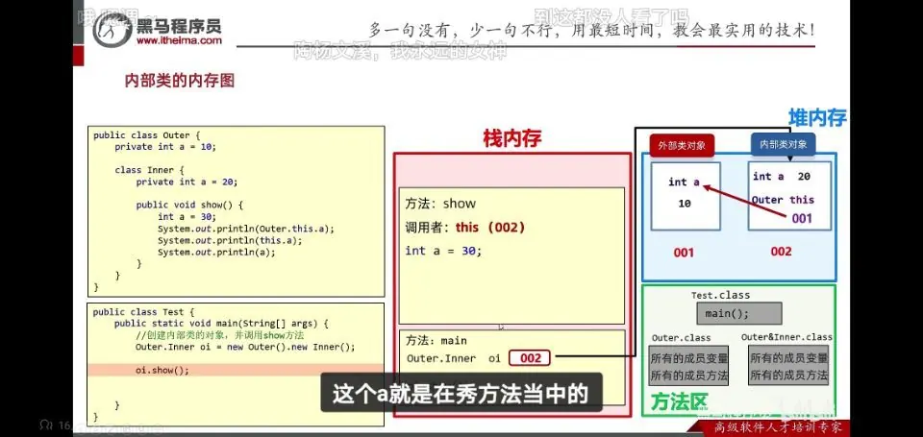Select the line 'public void show() {'
The image size is (923, 437).
coord(189,206)
